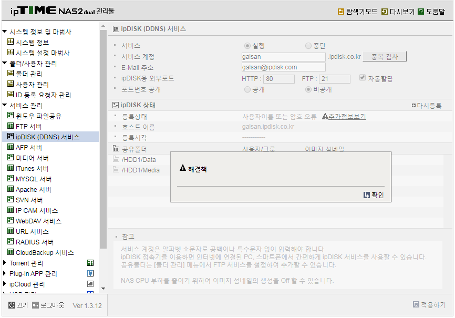Click the Torrent 관리 status icon

[x=90, y=263]
